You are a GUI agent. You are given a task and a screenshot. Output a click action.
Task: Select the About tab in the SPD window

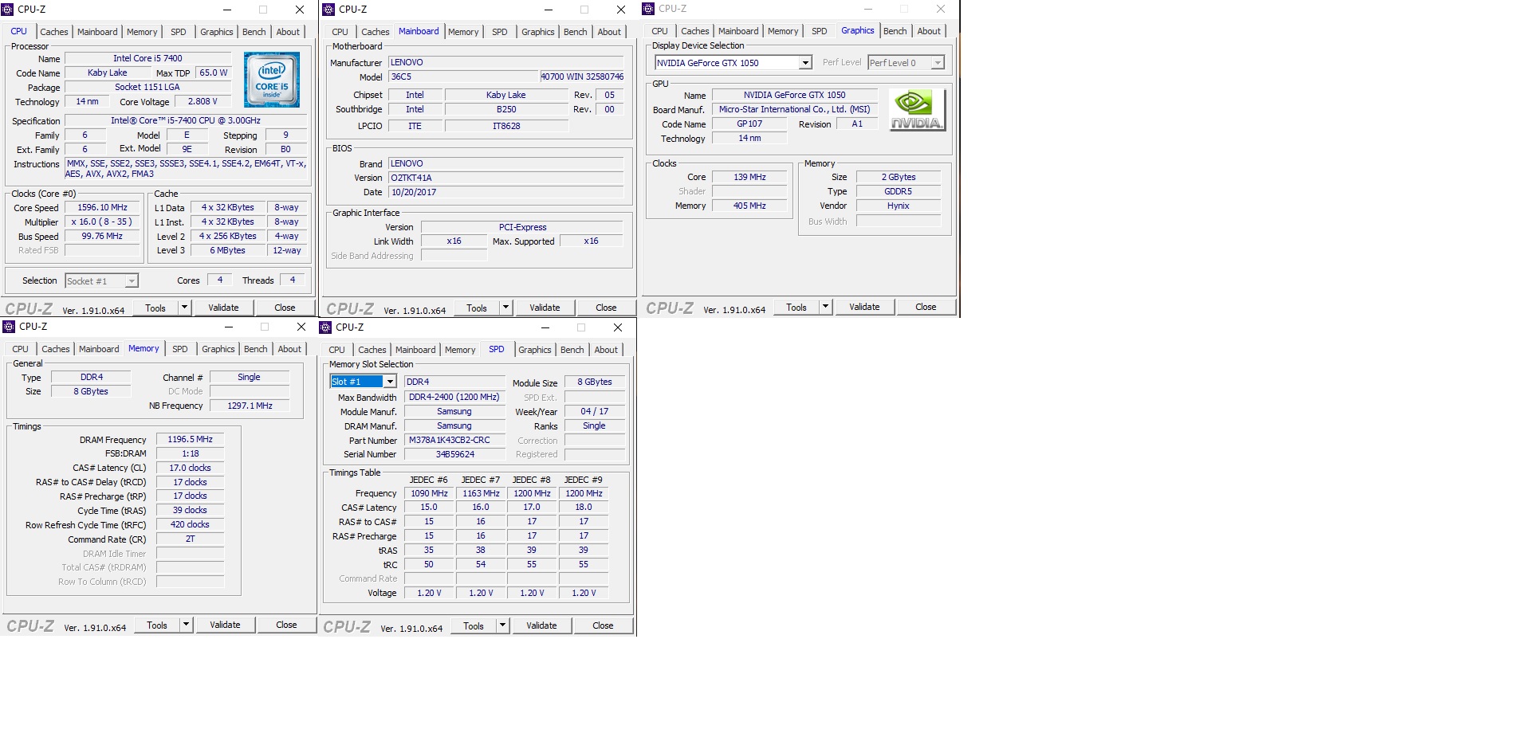click(x=606, y=350)
